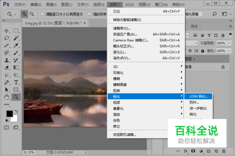
Task: Click Zoom In icon in options bar
Action: coord(24,14)
